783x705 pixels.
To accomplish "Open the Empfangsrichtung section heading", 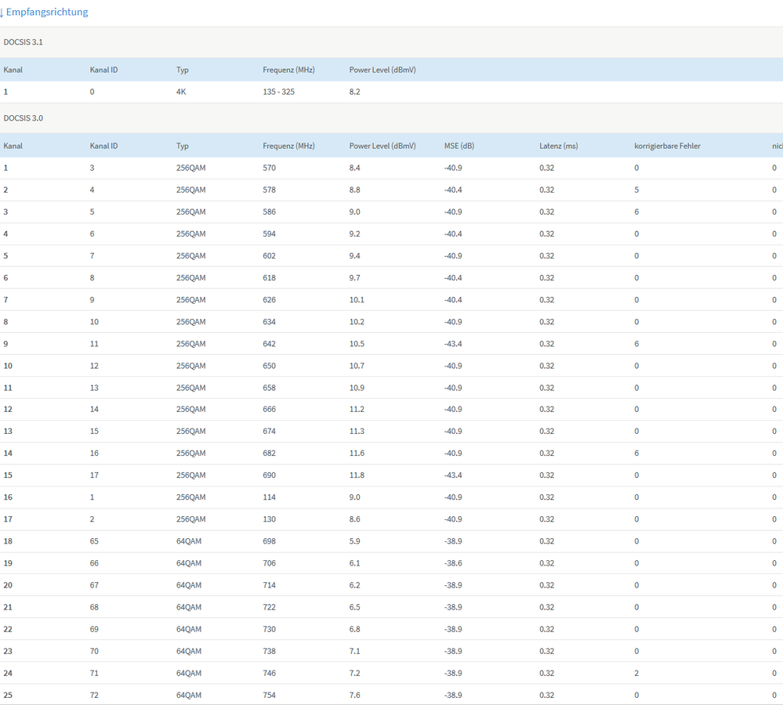I will pos(47,13).
